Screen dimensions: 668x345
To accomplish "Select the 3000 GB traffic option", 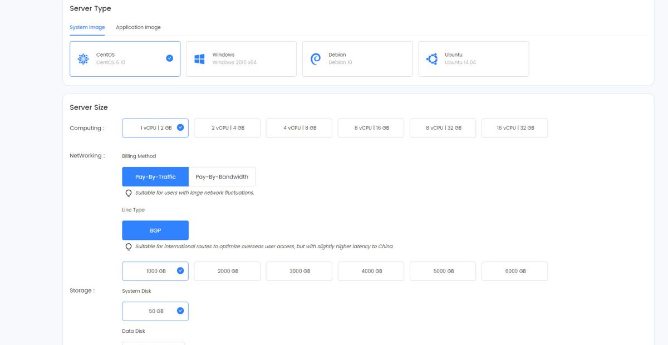I will click(x=299, y=271).
